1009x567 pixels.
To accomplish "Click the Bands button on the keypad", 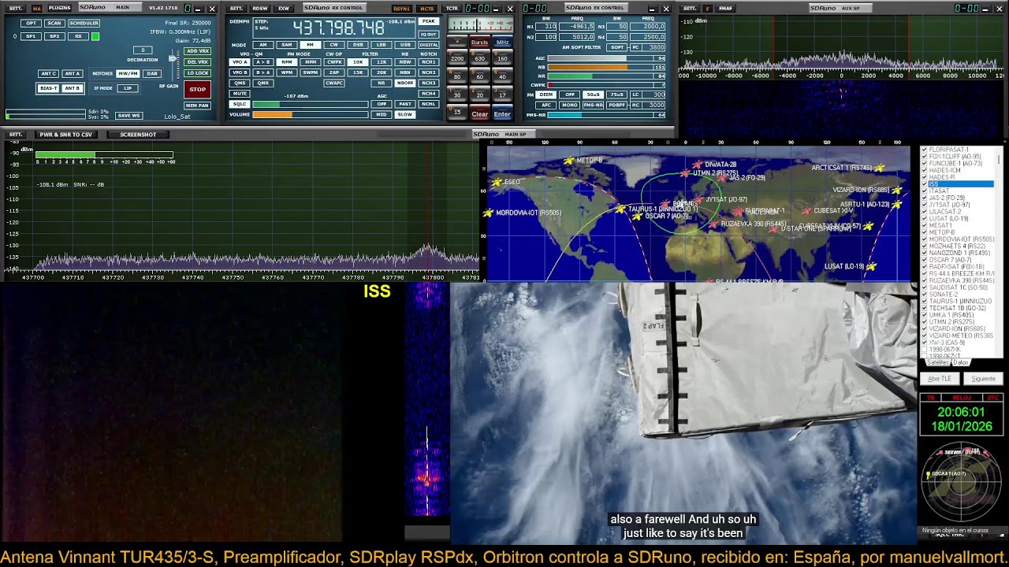I will pyautogui.click(x=479, y=43).
